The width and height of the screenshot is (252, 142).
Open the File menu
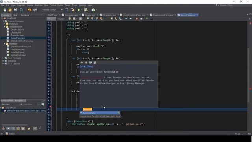click(2, 5)
